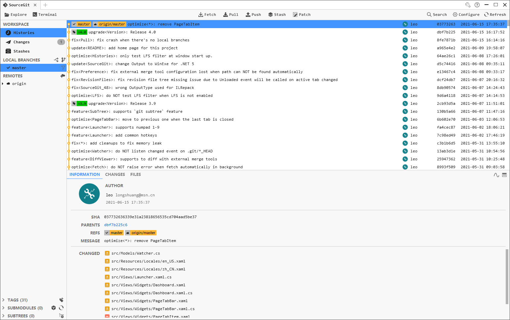Expand the SUBTREES section
Image resolution: width=510 pixels, height=320 pixels.
pos(3,316)
